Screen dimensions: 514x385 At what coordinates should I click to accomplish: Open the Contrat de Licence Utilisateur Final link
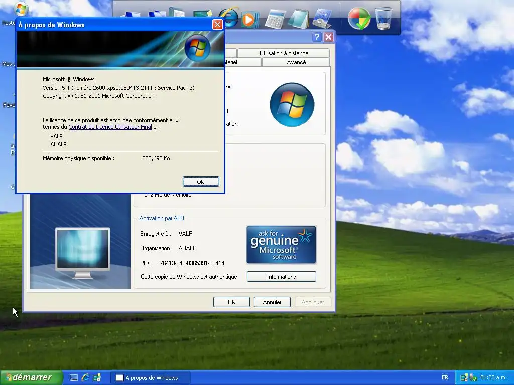(110, 127)
